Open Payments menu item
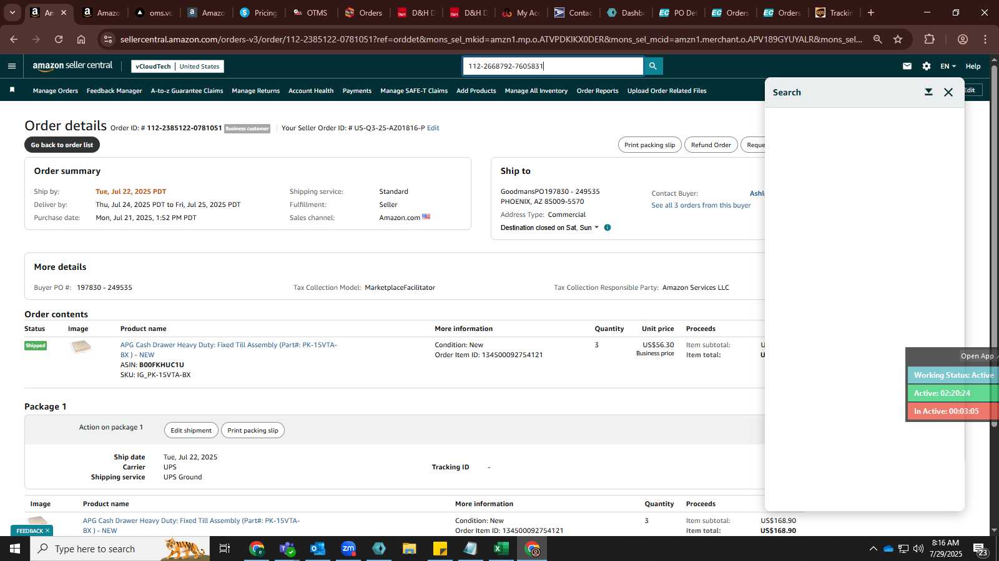This screenshot has height=561, width=999. pos(357,90)
